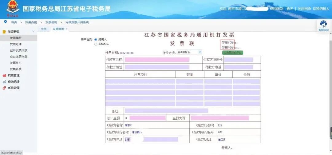
Task: Click first row 单价 field
Action: pos(218,81)
